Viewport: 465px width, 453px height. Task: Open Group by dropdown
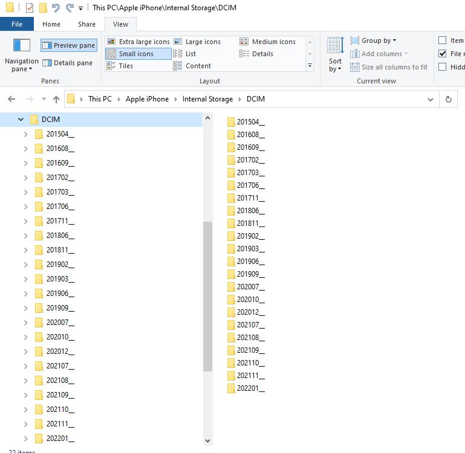coord(373,40)
